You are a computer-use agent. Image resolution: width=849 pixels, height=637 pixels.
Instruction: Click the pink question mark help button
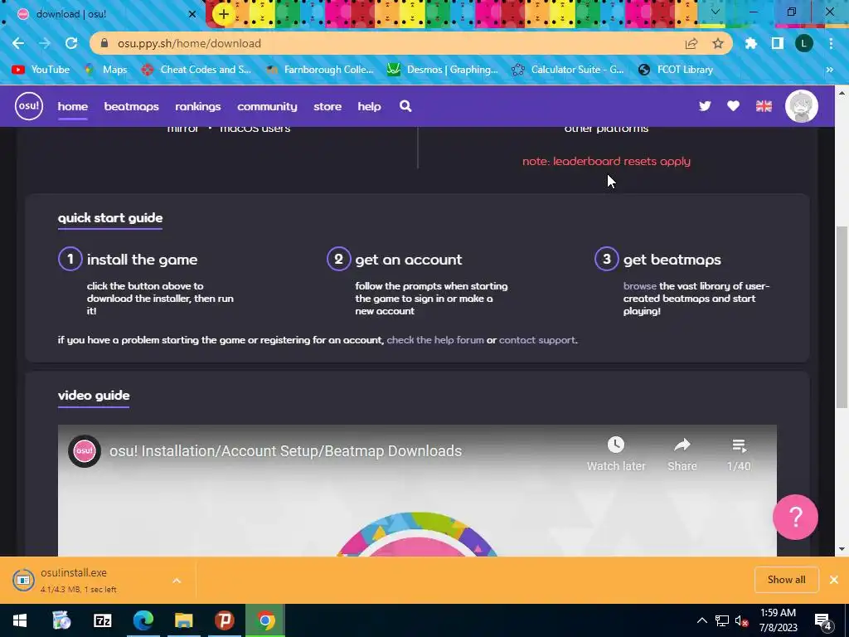tap(795, 518)
